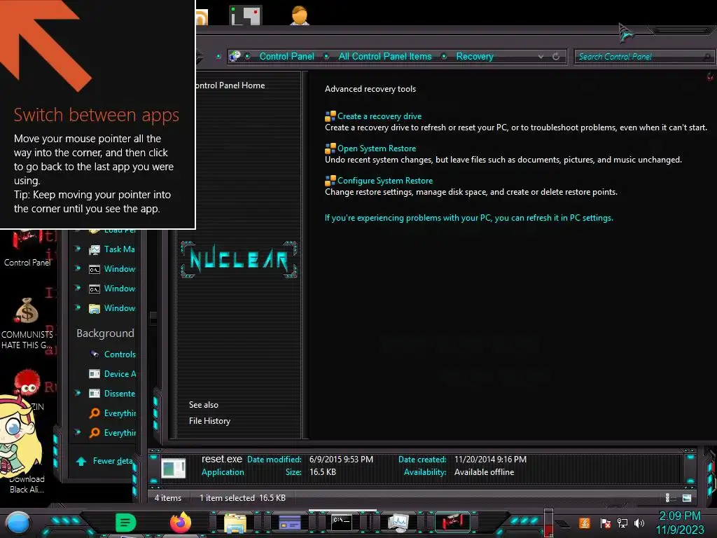
Task: Click Control Panel in the breadcrumb
Action: [286, 56]
